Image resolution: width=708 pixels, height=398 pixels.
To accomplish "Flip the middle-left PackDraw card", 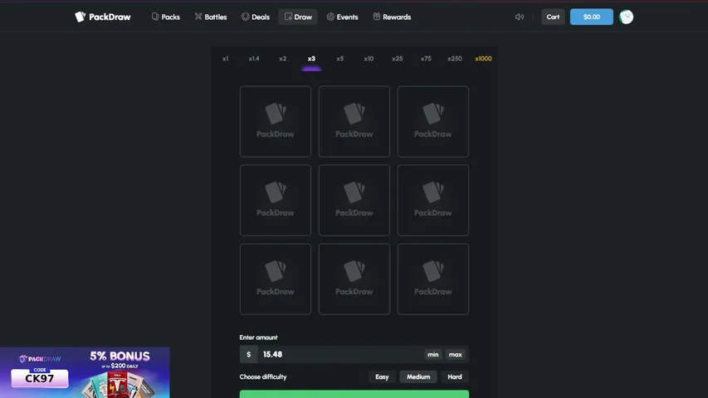I will point(276,200).
